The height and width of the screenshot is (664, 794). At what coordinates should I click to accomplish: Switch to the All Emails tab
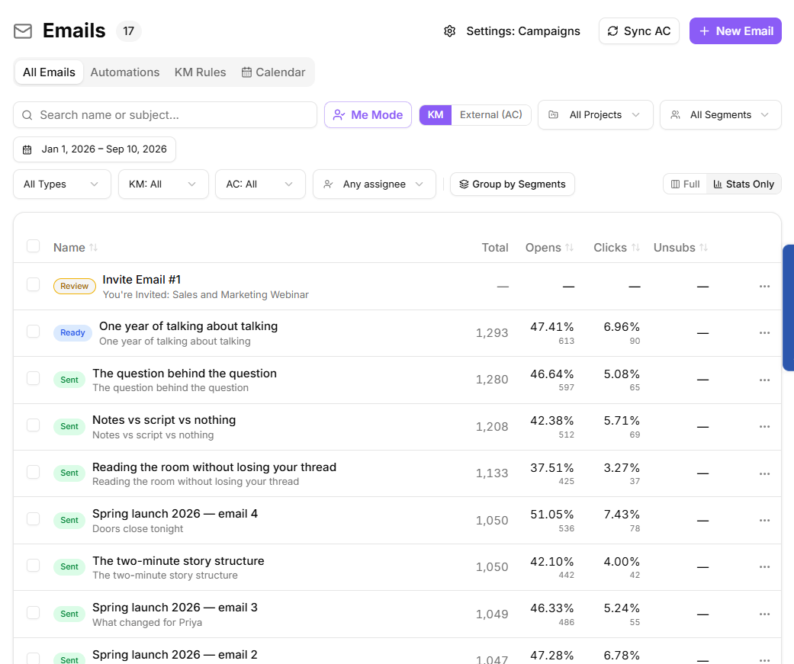click(x=49, y=72)
